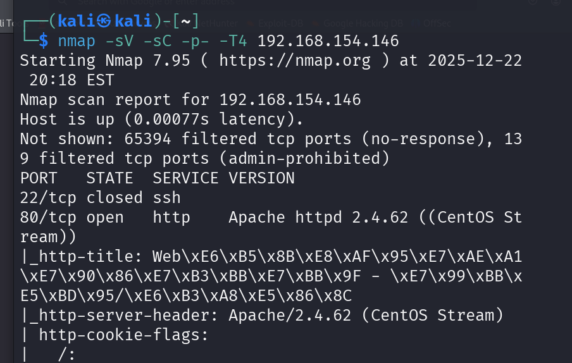Click the http-title script result label
This screenshot has width=572, height=363.
(x=85, y=256)
